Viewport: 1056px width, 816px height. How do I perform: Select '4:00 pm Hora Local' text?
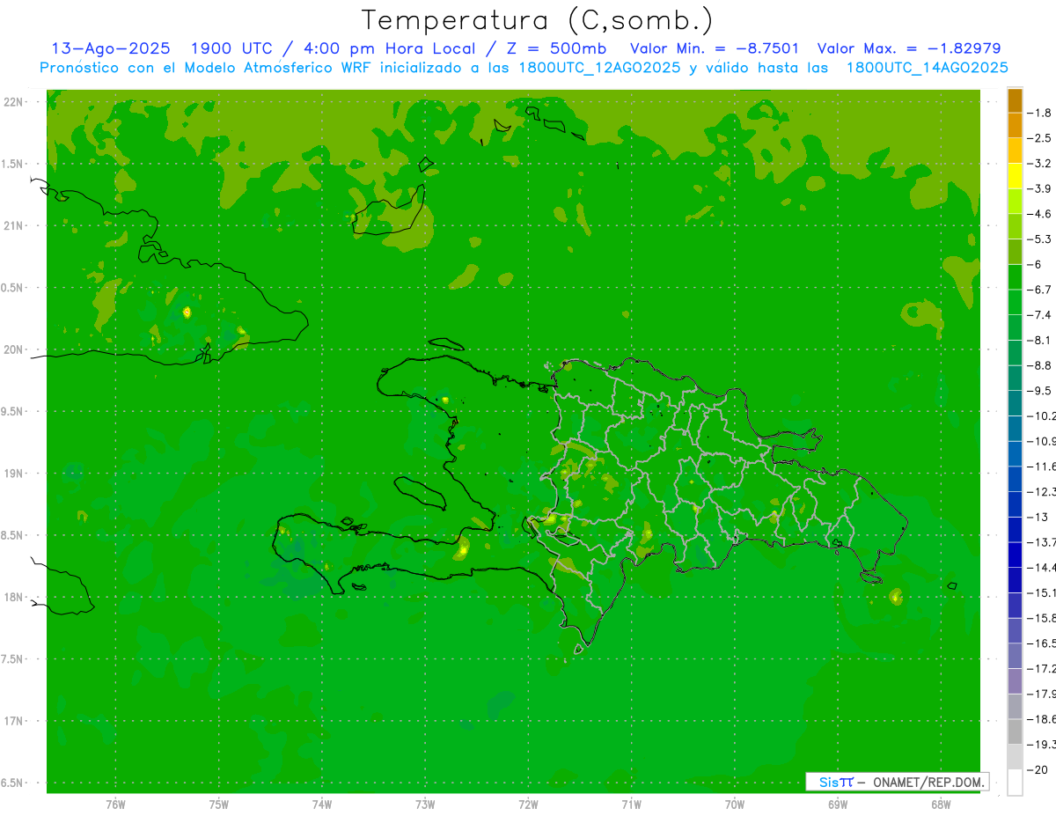point(388,48)
